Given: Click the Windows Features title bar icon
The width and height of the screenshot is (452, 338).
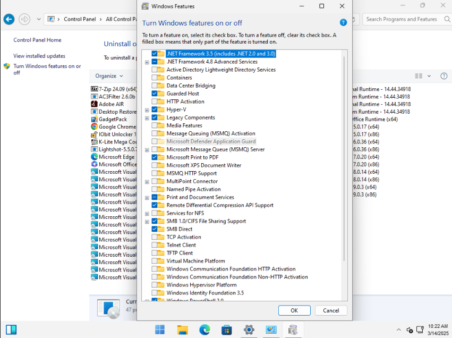Looking at the screenshot, I should [x=146, y=6].
